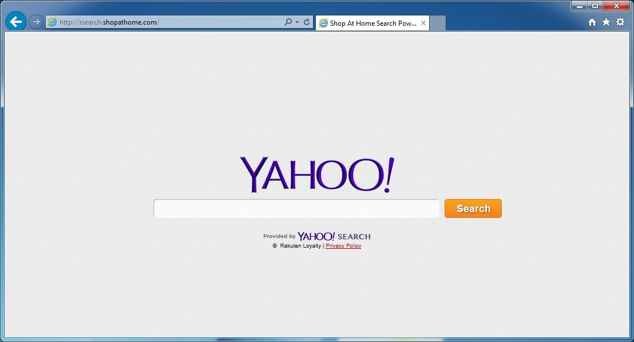
Task: Open a new blank tab
Action: coord(438,23)
